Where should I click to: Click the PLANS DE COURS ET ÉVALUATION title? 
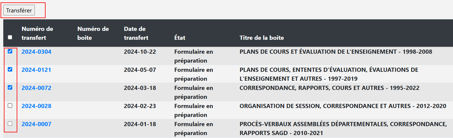[336, 52]
